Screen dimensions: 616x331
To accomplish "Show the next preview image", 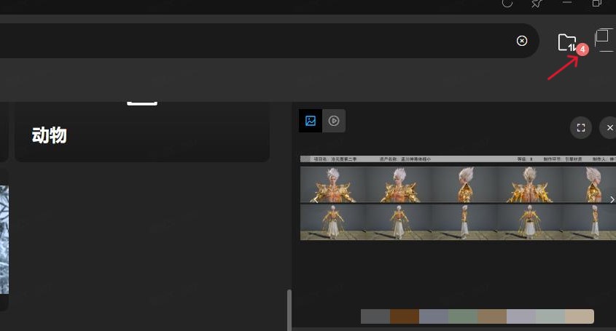I will tap(612, 199).
